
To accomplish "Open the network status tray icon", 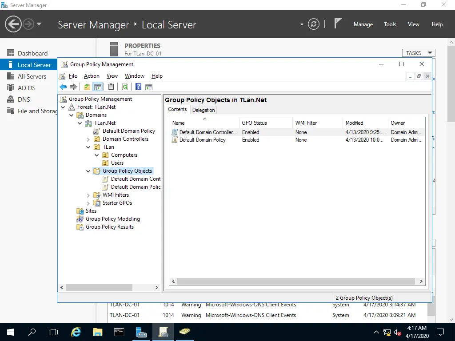I will (387, 332).
